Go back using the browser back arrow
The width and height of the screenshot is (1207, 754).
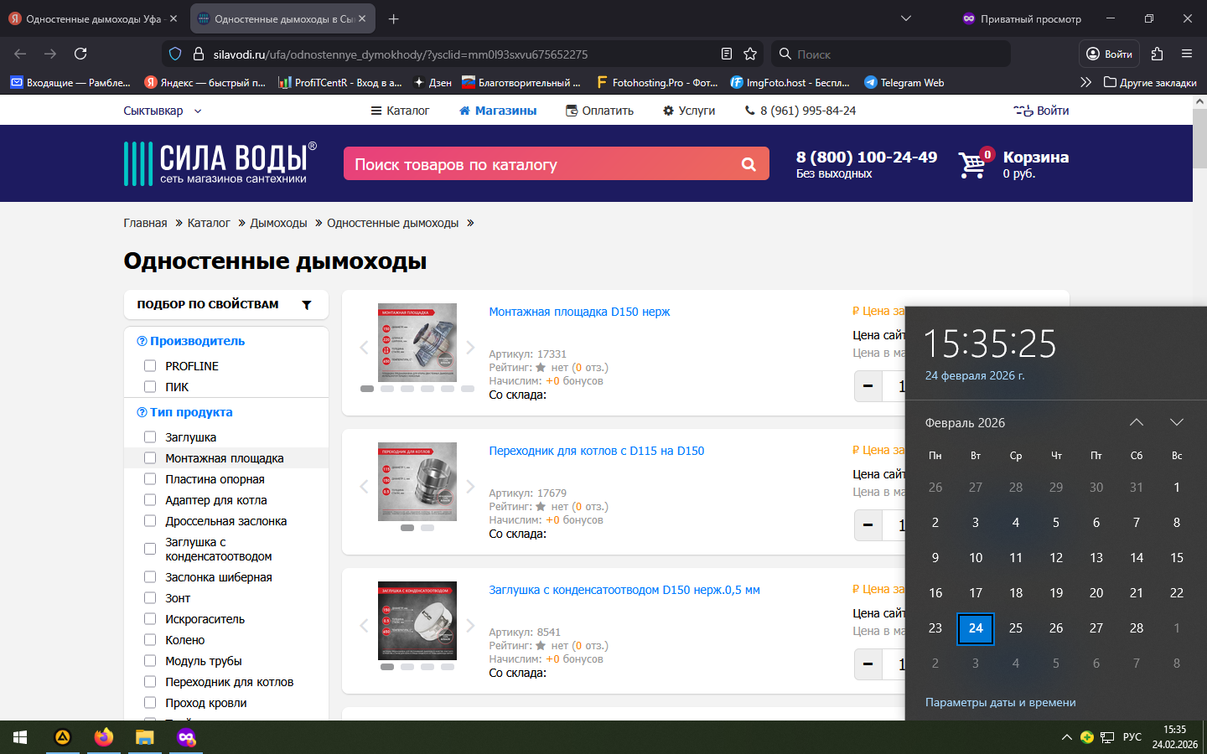tap(20, 54)
